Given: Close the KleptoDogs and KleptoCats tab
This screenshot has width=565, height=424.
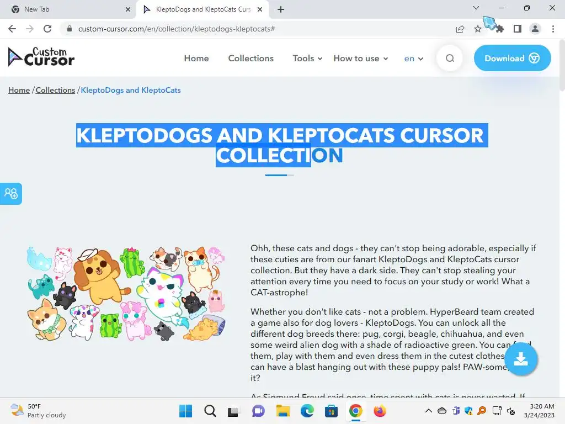Looking at the screenshot, I should [x=260, y=9].
